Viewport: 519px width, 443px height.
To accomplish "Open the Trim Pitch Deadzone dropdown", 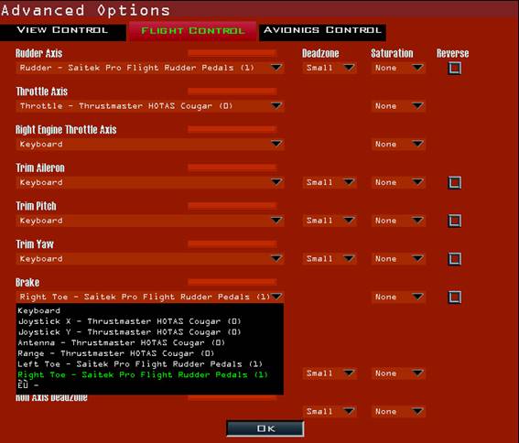I will [x=330, y=221].
